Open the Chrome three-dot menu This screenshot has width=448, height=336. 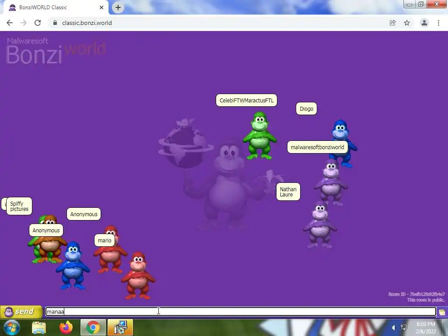pos(438,23)
